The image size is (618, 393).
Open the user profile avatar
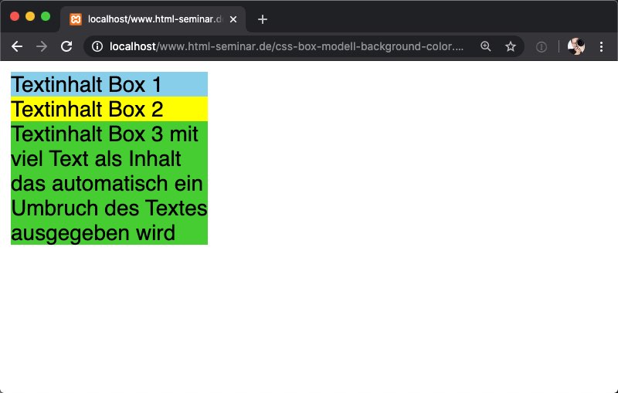(576, 46)
